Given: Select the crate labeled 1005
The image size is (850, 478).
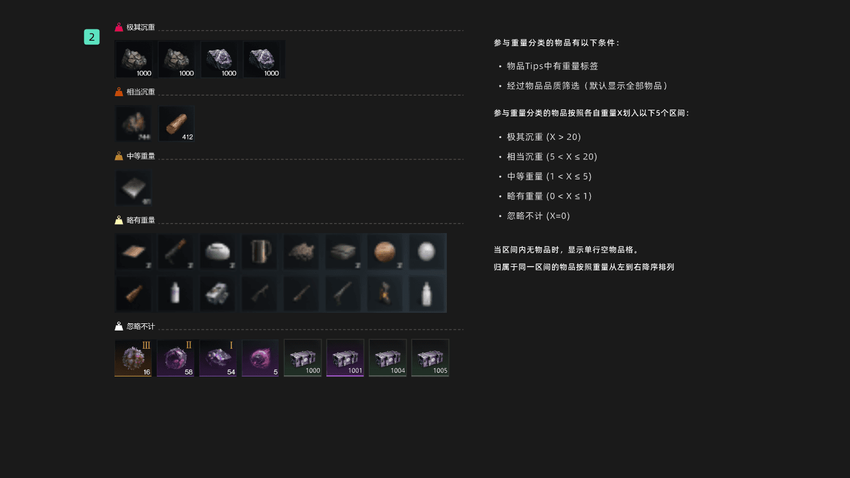Looking at the screenshot, I should tap(430, 358).
